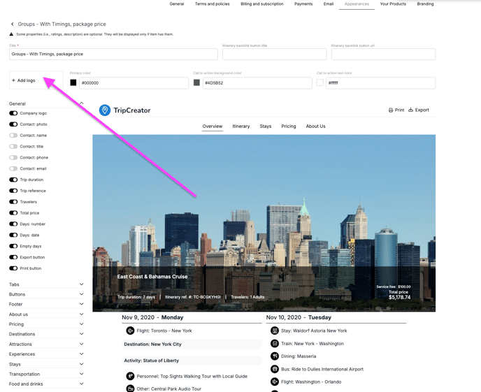The image size is (481, 392).
Task: Click the flight icon for Toronto - New York
Action: pos(130,331)
